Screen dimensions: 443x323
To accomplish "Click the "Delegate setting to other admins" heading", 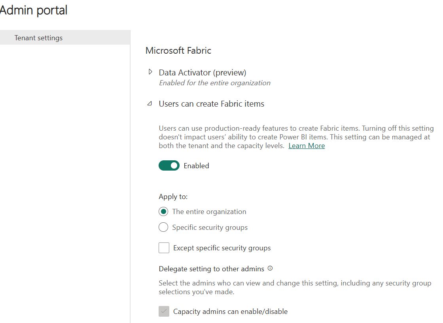I will coord(211,269).
